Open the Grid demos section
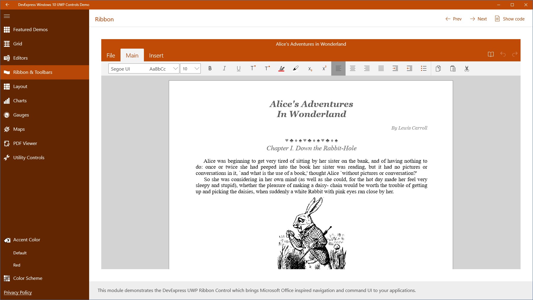Viewport: 533px width, 300px height. [45, 44]
